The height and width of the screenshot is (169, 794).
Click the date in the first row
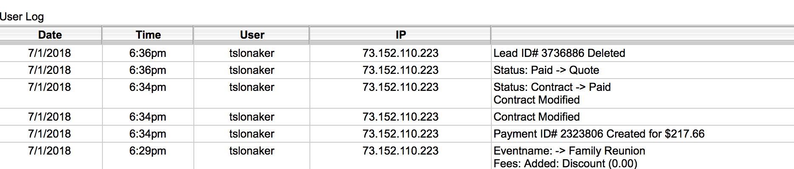point(50,53)
